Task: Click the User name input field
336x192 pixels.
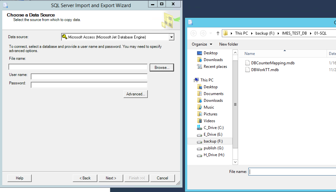Action: (89, 77)
